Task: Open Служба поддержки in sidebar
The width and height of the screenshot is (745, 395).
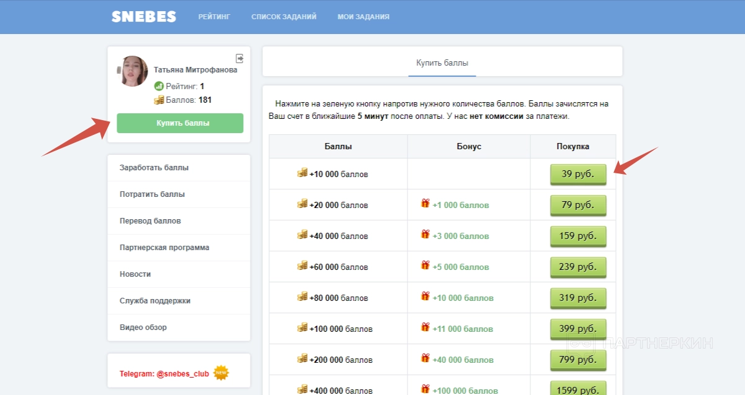Action: click(x=179, y=301)
